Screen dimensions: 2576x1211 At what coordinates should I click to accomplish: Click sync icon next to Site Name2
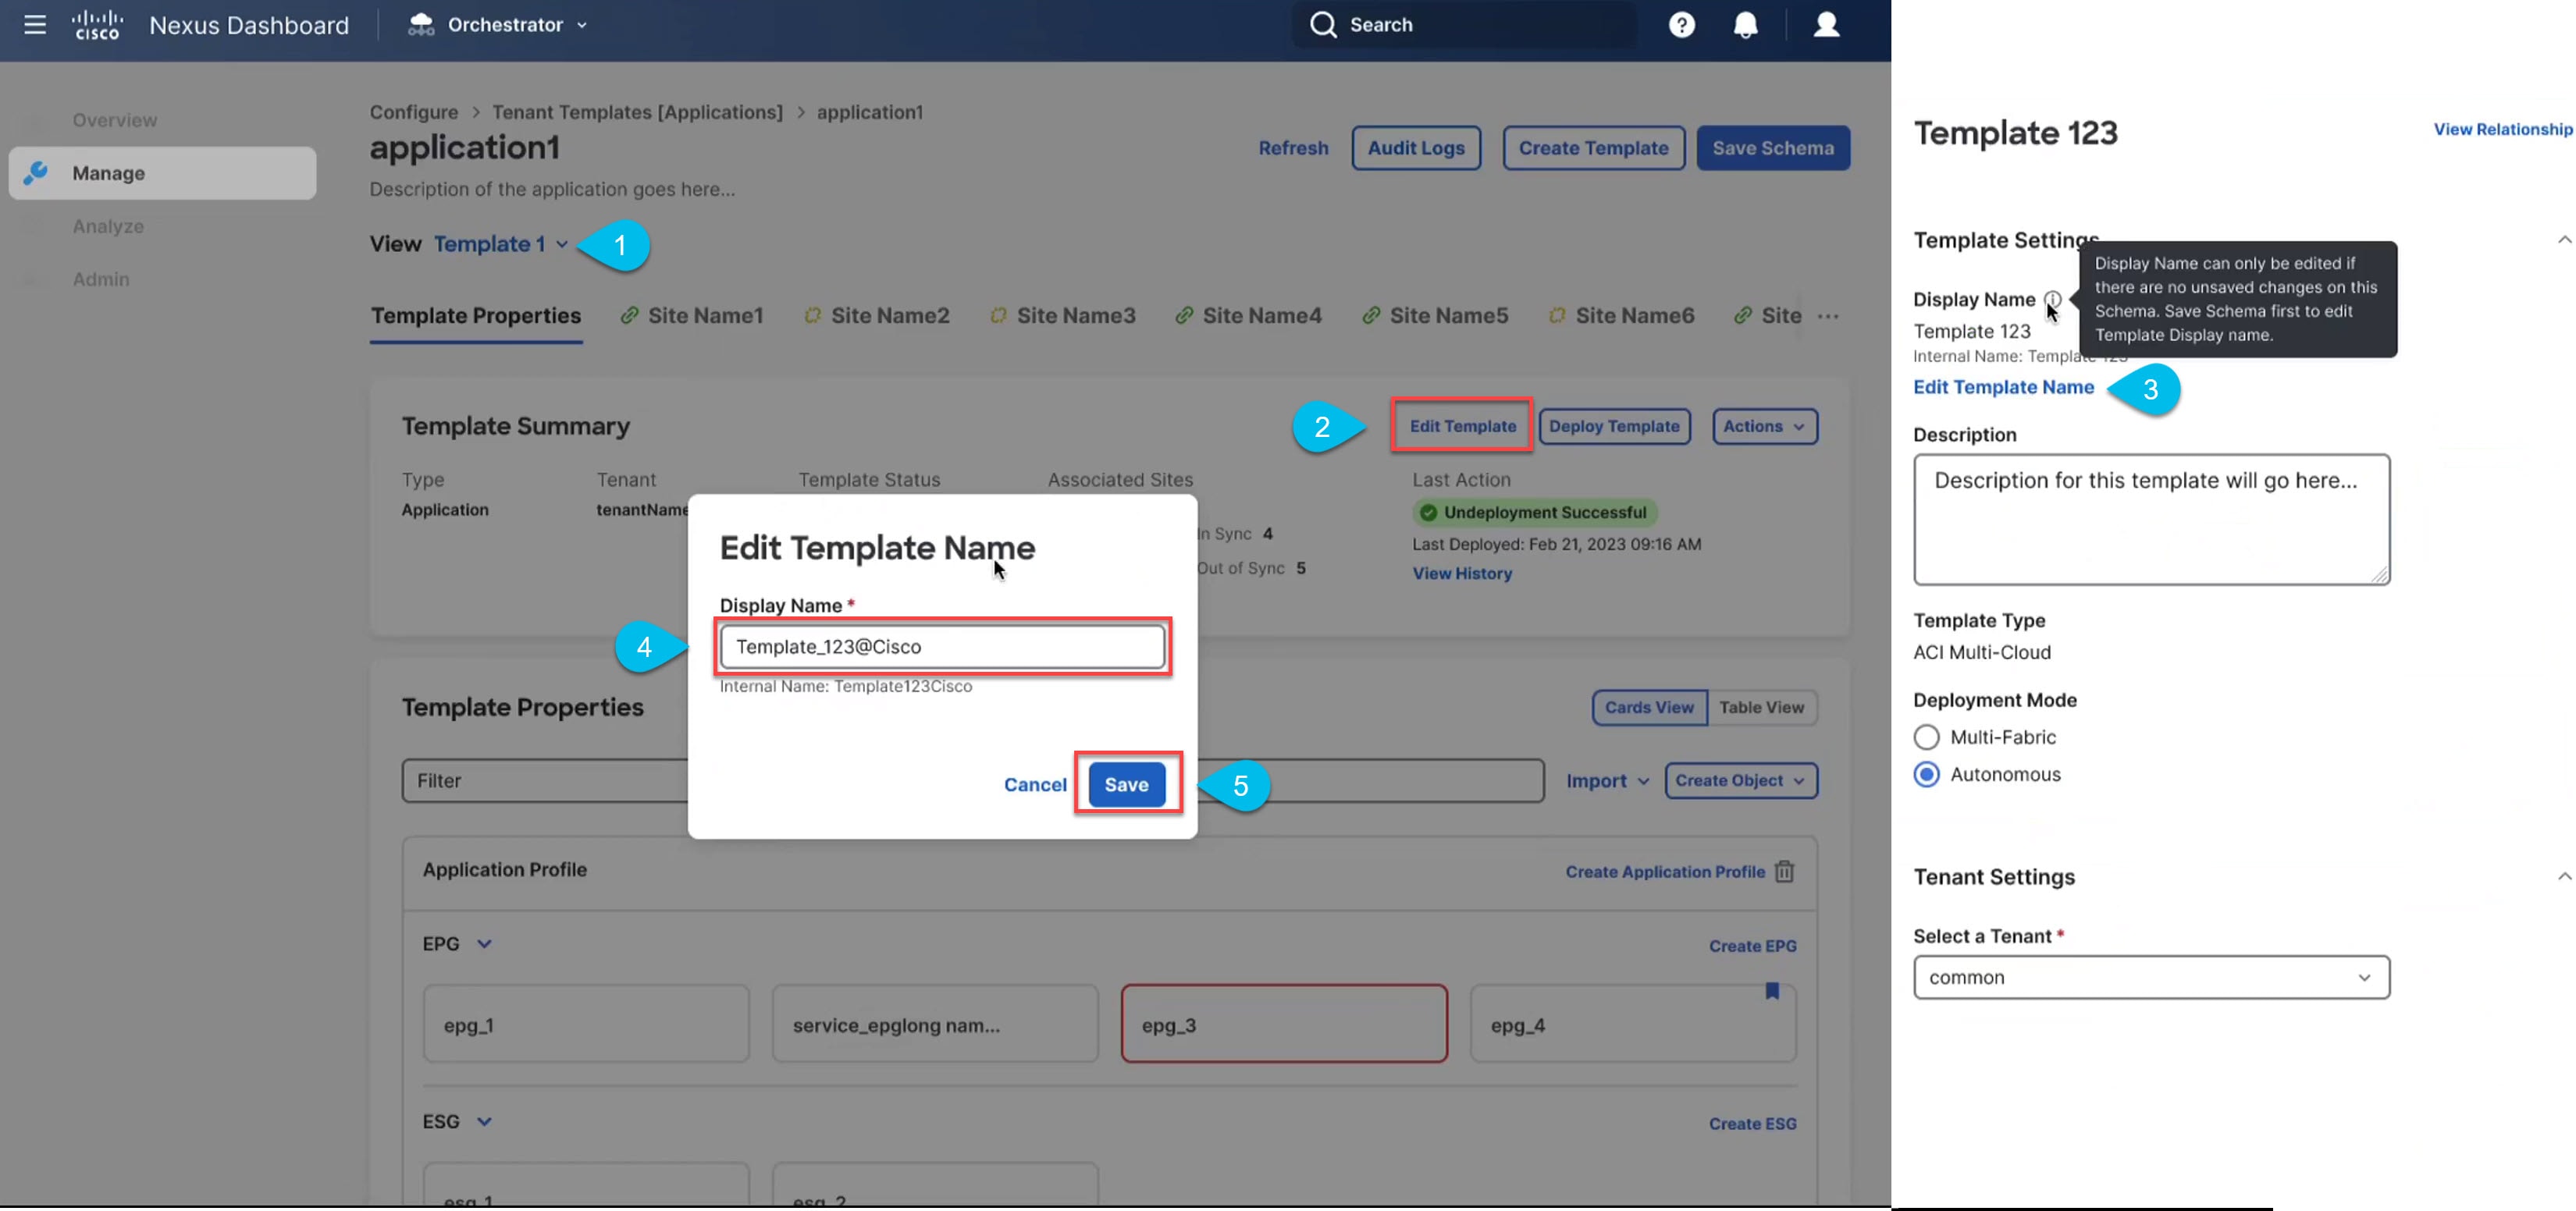pyautogui.click(x=813, y=316)
